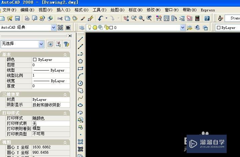
Task: Select the Revision Cloud tool
Action: (x=80, y=90)
